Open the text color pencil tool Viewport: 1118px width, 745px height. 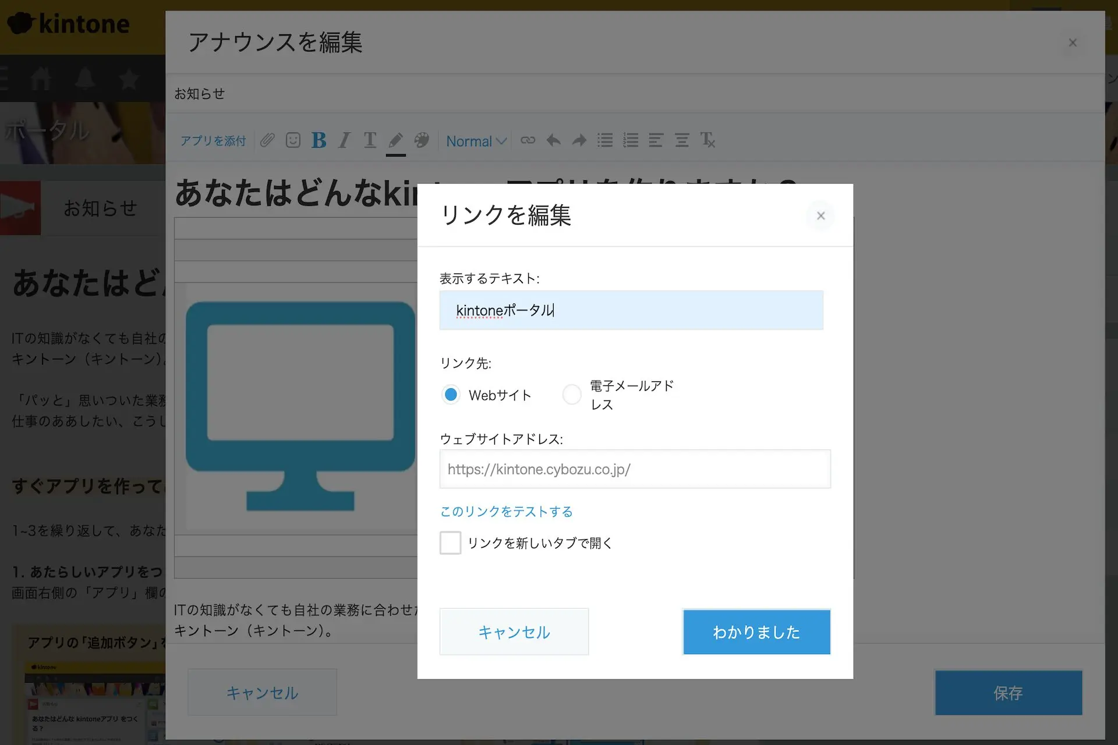click(x=395, y=140)
